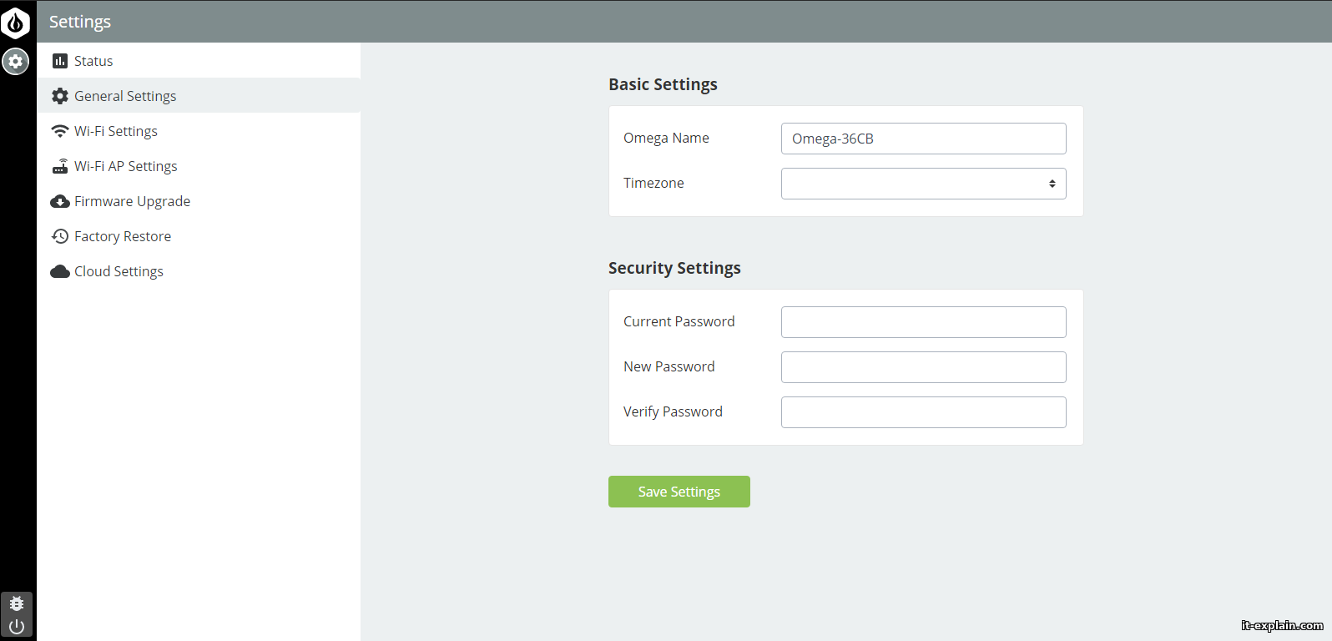Go to Wi-Fi AP Settings
Screen dimensions: 1332x641
point(126,166)
